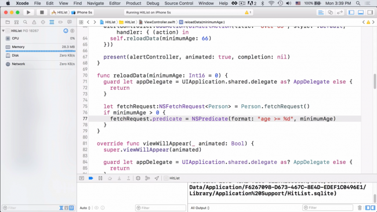Open Spotlight search in menu bar
The width and height of the screenshot is (377, 212).
click(358, 3)
